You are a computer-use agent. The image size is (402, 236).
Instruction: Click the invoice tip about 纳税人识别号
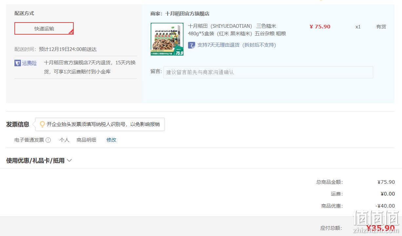tap(103, 124)
